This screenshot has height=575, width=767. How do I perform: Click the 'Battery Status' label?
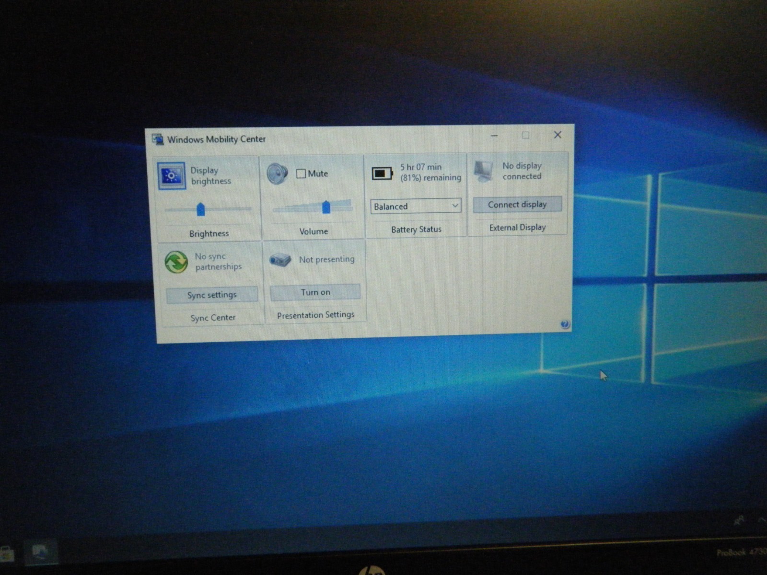pos(416,230)
